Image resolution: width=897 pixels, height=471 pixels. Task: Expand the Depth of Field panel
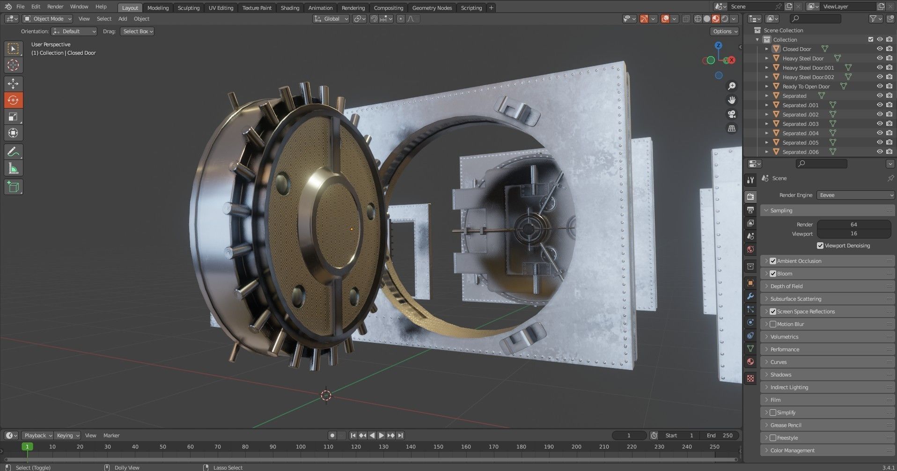tap(828, 286)
